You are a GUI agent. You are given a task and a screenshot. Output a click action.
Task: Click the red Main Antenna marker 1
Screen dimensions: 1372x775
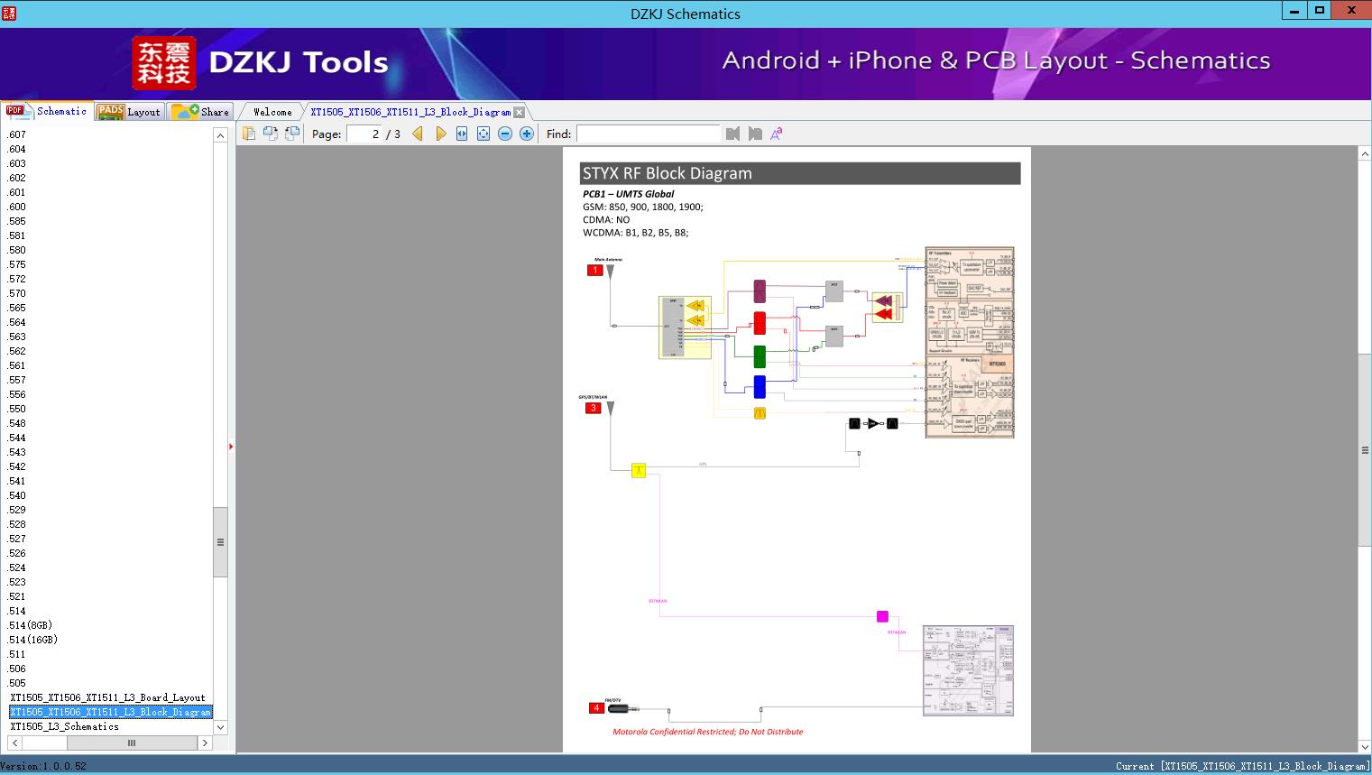tap(595, 270)
